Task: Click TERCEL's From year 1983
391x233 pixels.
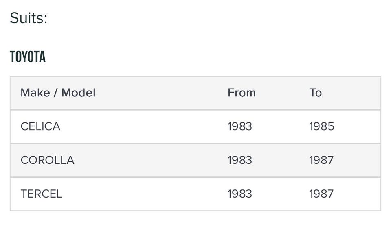Action: [x=239, y=194]
